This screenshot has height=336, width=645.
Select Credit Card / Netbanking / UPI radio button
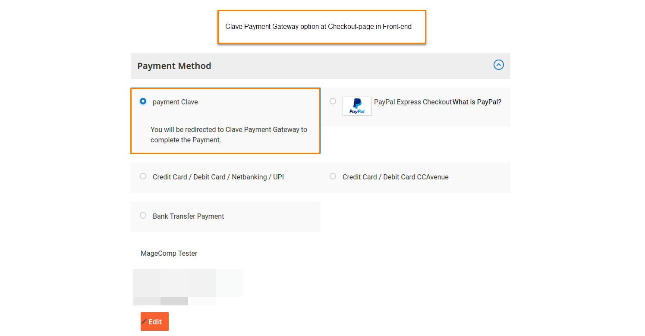pyautogui.click(x=143, y=176)
